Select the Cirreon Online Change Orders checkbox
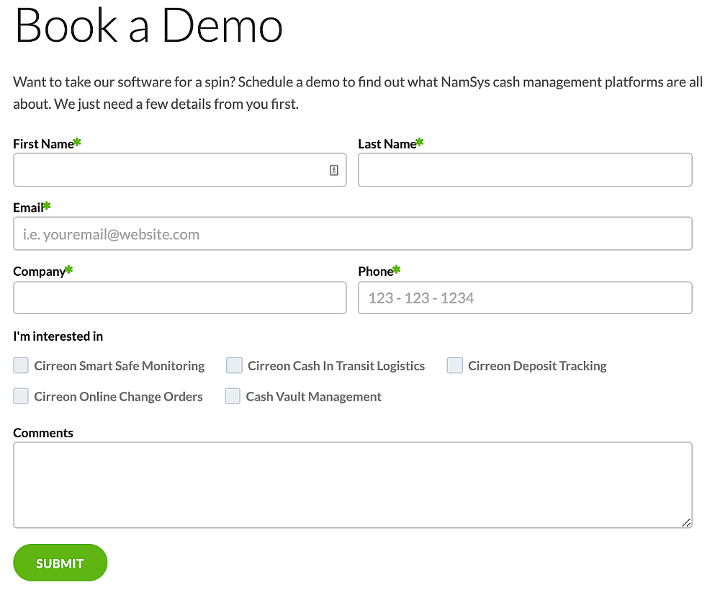 (x=21, y=396)
